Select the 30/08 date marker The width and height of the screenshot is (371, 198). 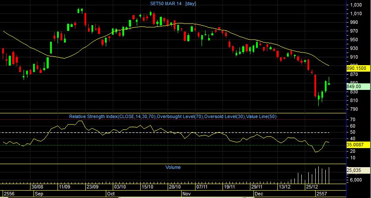click(x=37, y=187)
